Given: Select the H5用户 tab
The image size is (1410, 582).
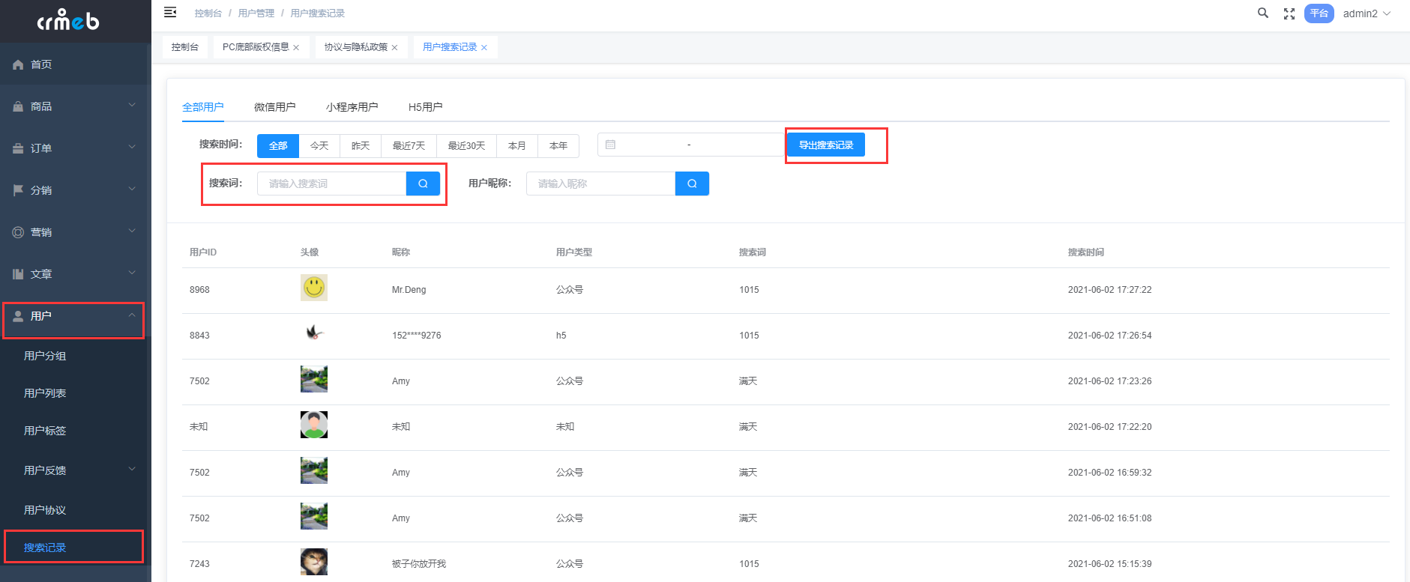Looking at the screenshot, I should (x=425, y=107).
